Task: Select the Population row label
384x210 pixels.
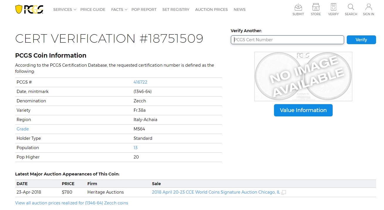Action: click(28, 148)
